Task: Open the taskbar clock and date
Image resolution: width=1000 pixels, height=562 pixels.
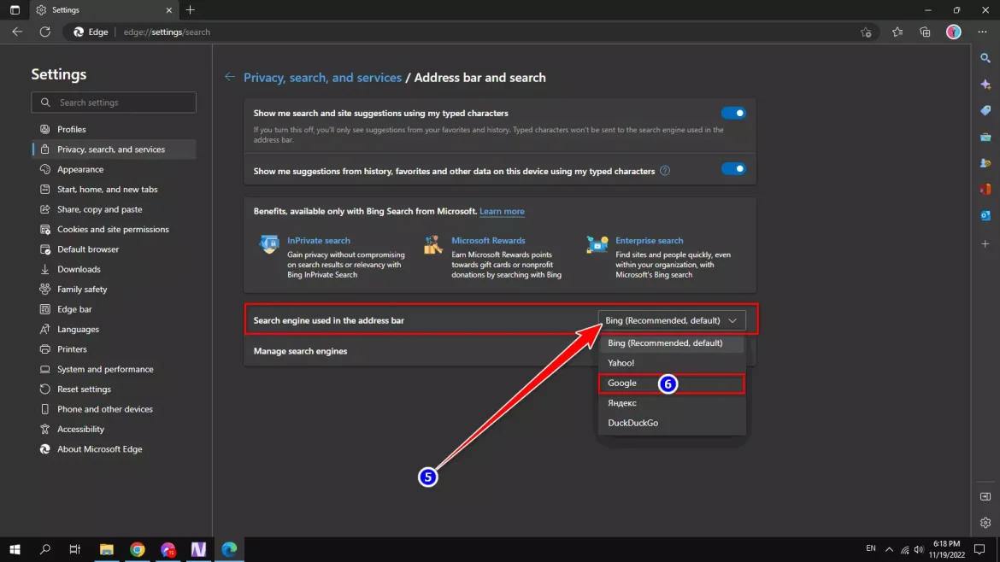Action: click(946, 549)
